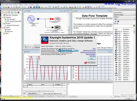
Task: Switch to the Simulation Log tab
Action: click(32, 96)
